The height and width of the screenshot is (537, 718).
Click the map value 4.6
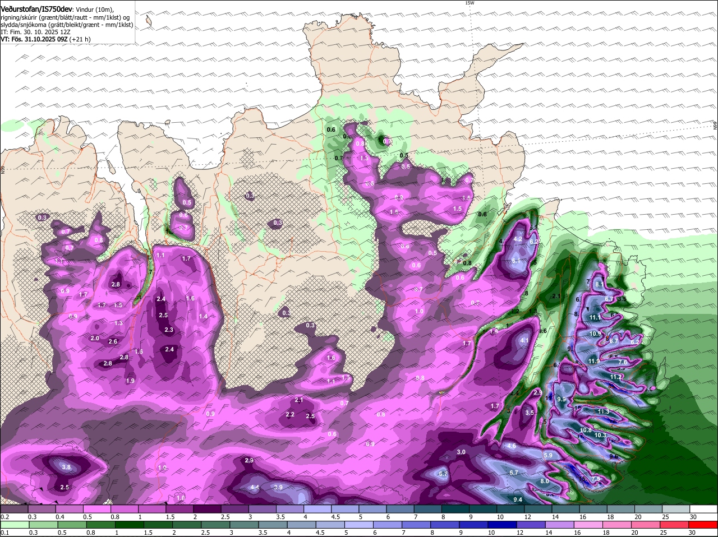(512, 446)
